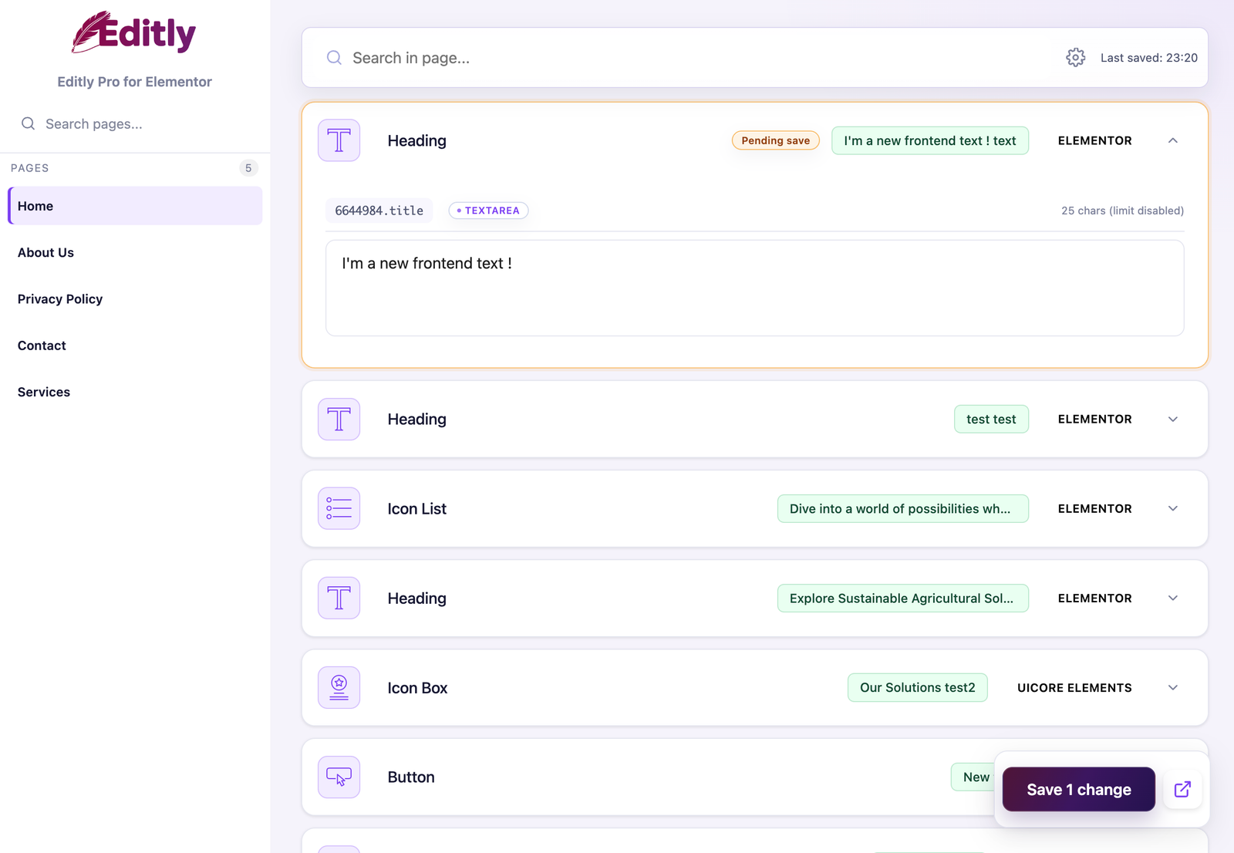Click ELEMENTOR label on the Icon List card
Screen dimensions: 1234x853
1095,508
